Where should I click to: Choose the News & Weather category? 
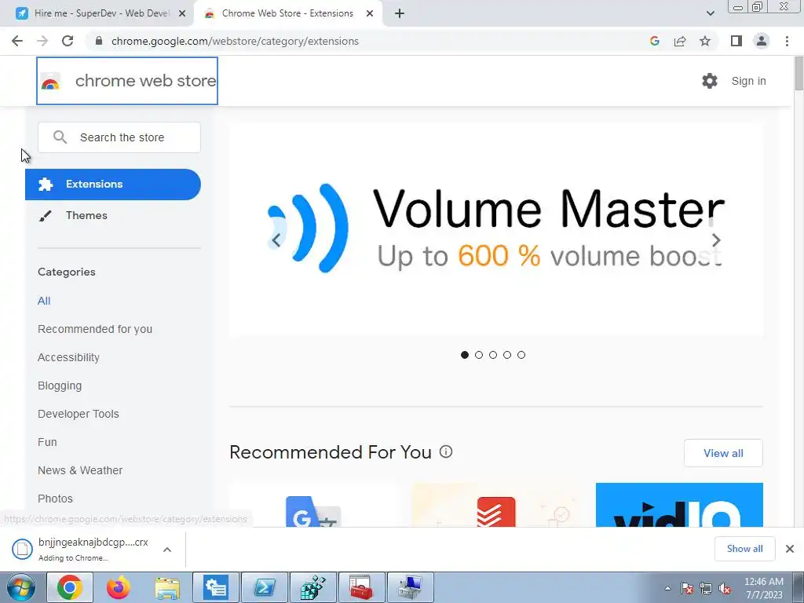click(x=80, y=470)
